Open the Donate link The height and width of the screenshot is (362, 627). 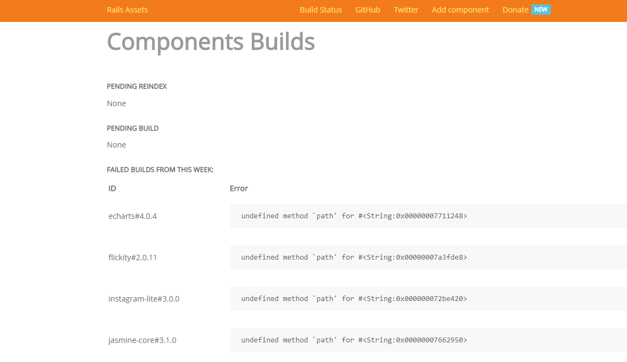click(516, 10)
